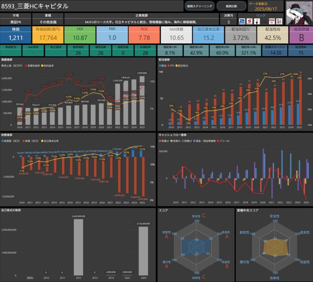This screenshot has height=282, width=313.
Task: Open 銘柄スクリーニング screening page
Action: click(x=200, y=6)
